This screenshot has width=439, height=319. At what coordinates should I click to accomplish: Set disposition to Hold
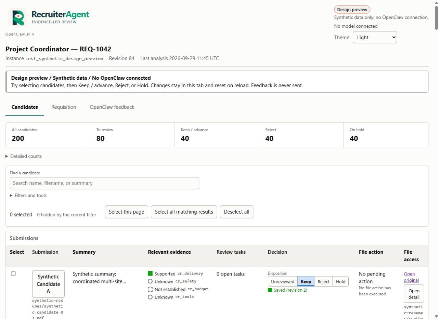tap(340, 281)
